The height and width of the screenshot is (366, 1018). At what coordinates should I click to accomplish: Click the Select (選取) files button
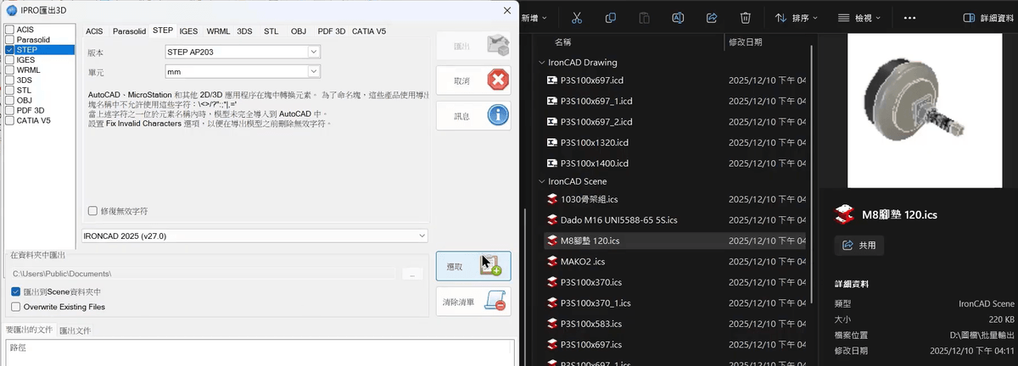(x=473, y=266)
